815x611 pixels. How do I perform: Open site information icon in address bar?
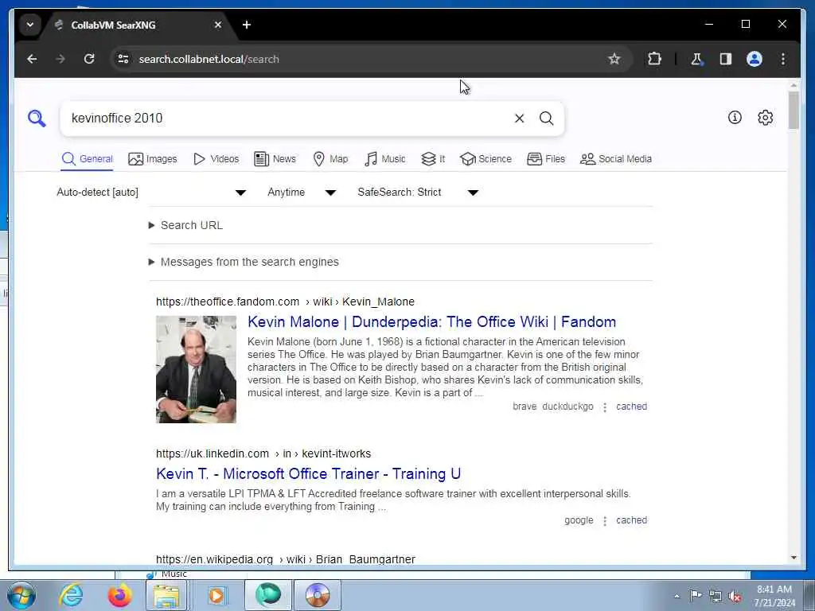[x=123, y=59]
